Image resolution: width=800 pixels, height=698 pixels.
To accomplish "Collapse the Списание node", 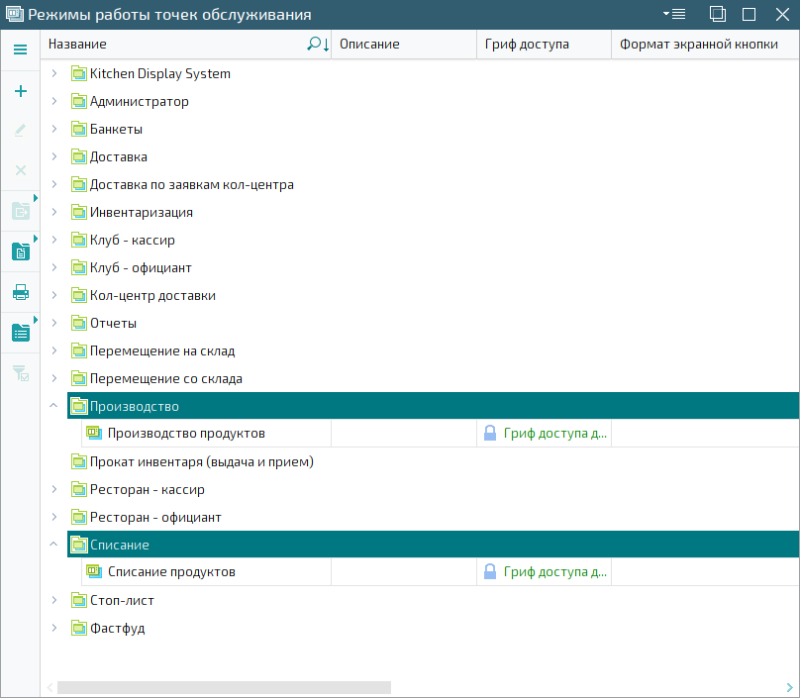I will point(53,545).
